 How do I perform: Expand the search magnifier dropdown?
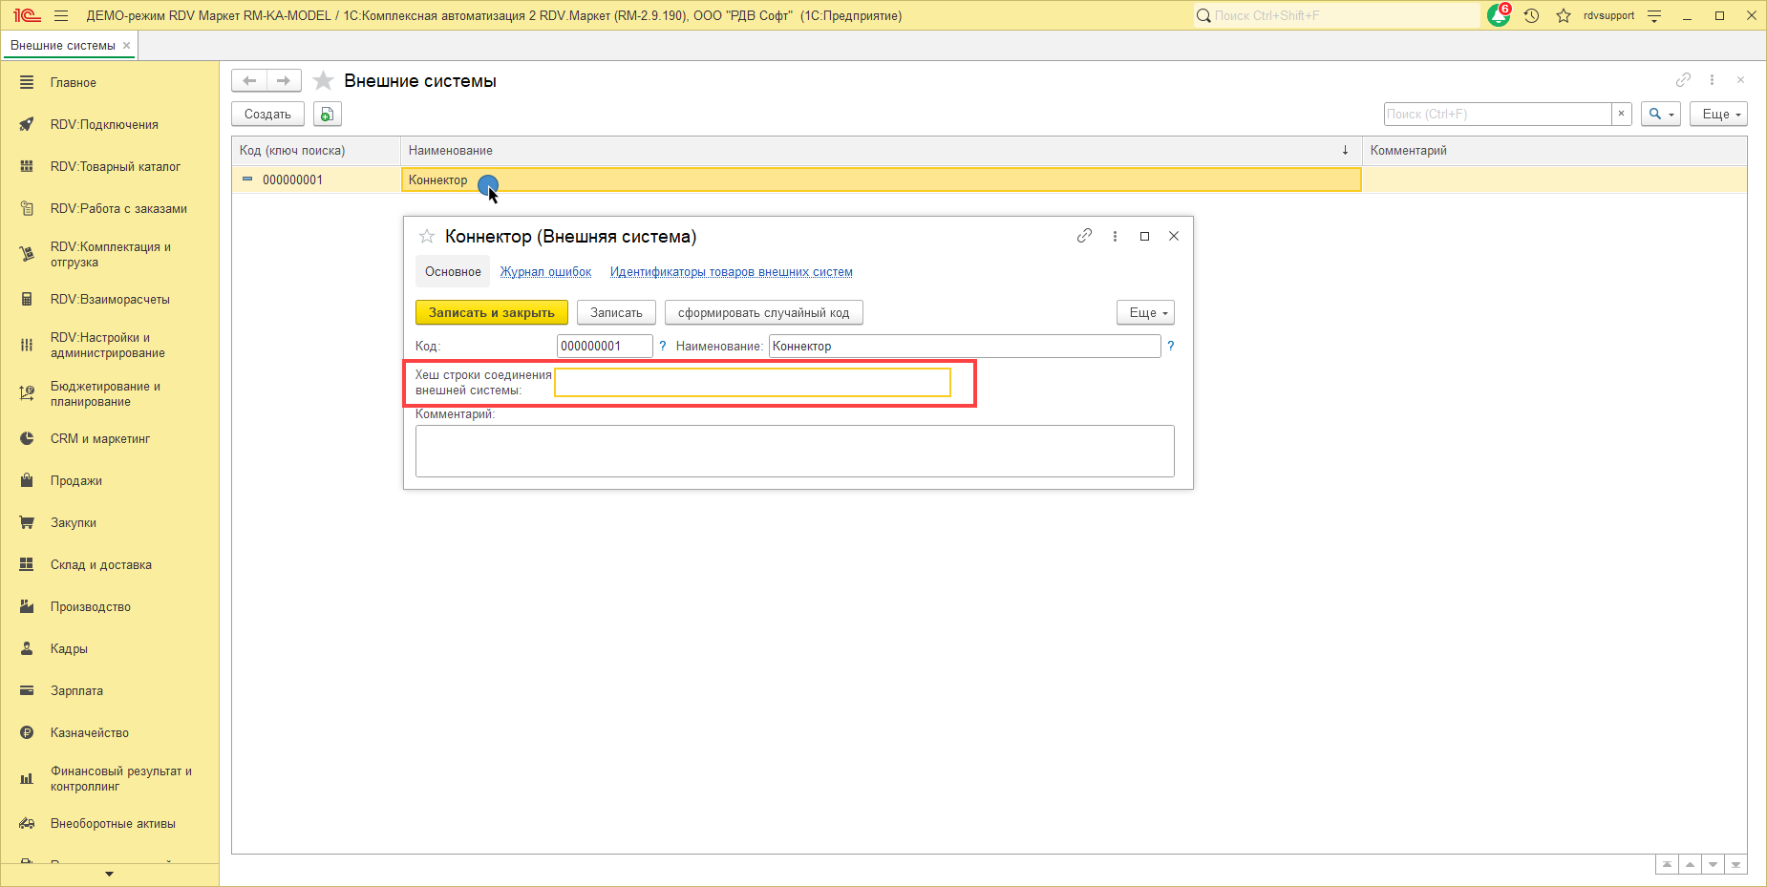tap(1660, 115)
